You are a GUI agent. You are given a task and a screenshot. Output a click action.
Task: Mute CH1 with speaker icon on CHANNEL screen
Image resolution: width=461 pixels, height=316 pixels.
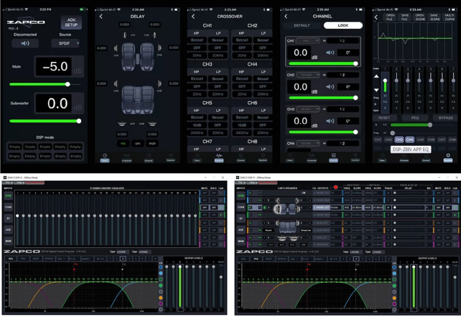click(x=330, y=52)
